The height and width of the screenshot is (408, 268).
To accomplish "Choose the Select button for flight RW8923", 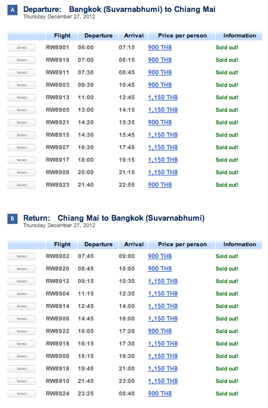I will (21, 185).
